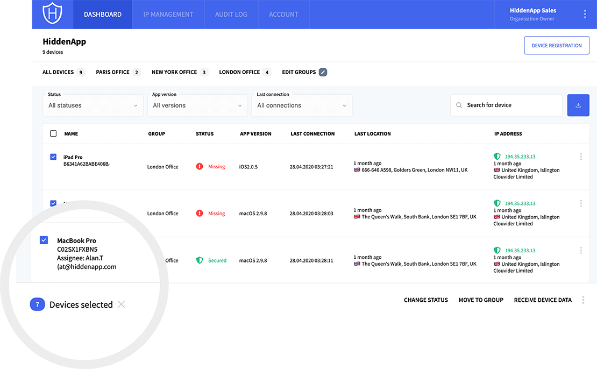Open the Account tab

click(283, 15)
